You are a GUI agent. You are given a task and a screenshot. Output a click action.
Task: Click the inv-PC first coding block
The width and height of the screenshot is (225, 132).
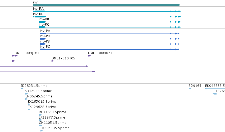pyautogui.click(x=43, y=49)
